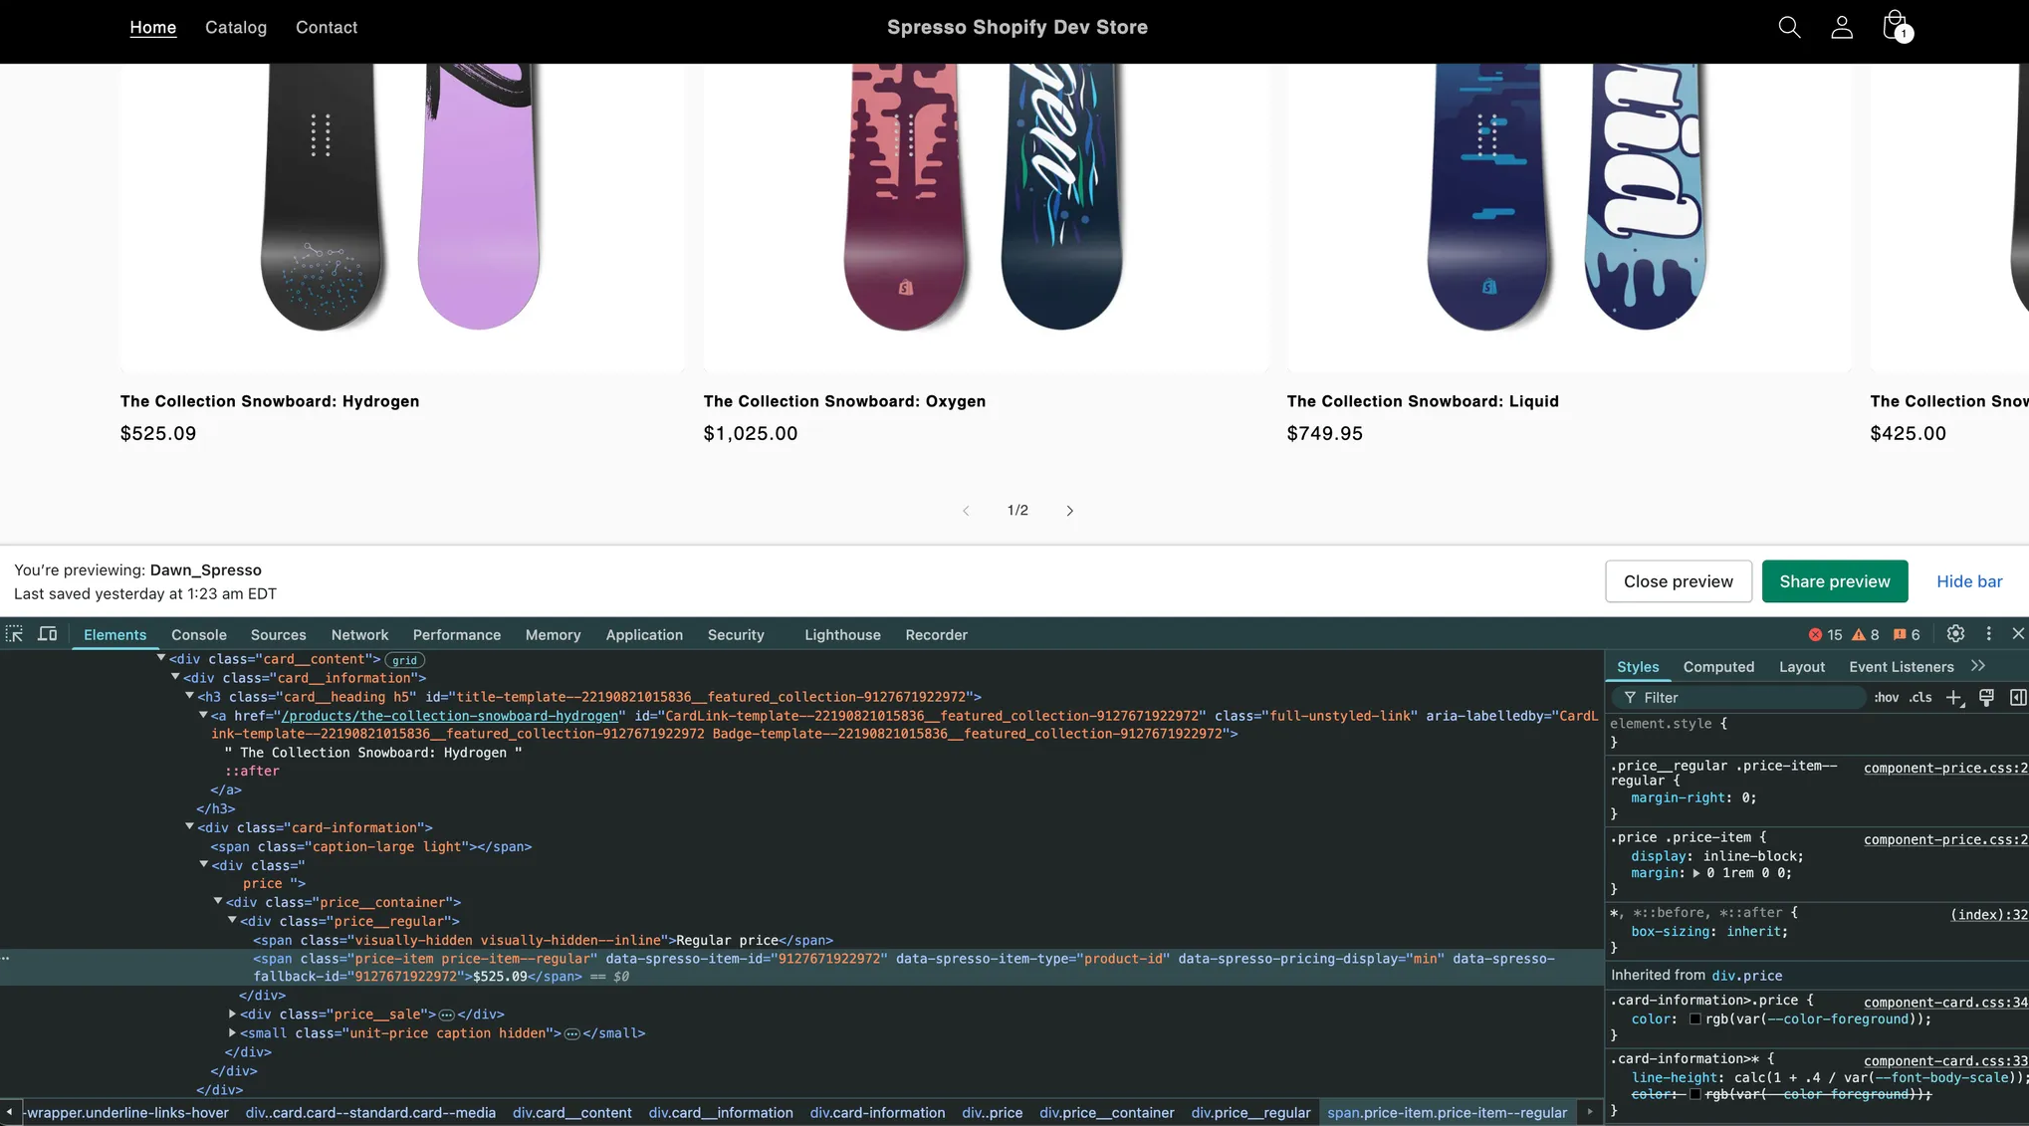2029x1126 pixels.
Task: Collapse the card__content div node
Action: pos(161,658)
